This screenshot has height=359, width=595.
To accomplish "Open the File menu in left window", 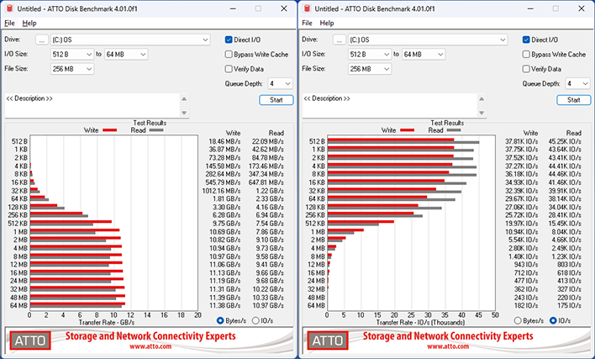I will (x=9, y=23).
